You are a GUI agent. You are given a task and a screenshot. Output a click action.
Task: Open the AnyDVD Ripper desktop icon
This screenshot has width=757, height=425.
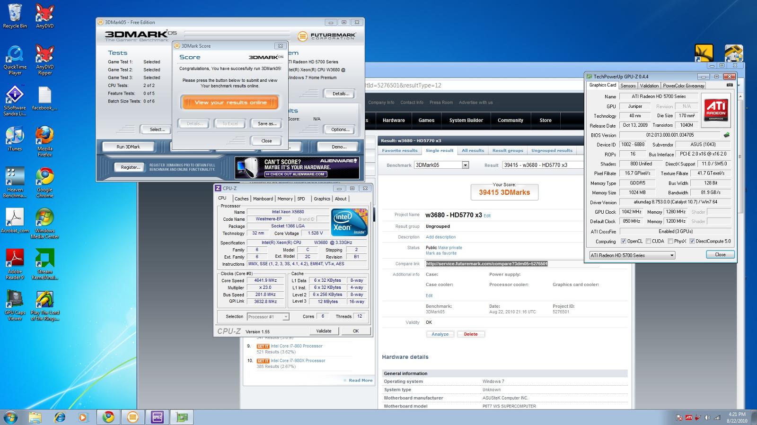tap(44, 60)
